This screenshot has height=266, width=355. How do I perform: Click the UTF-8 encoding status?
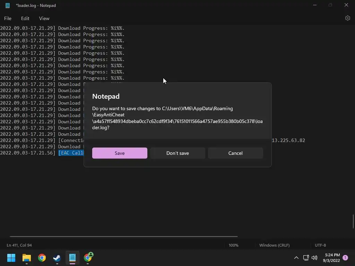click(320, 245)
